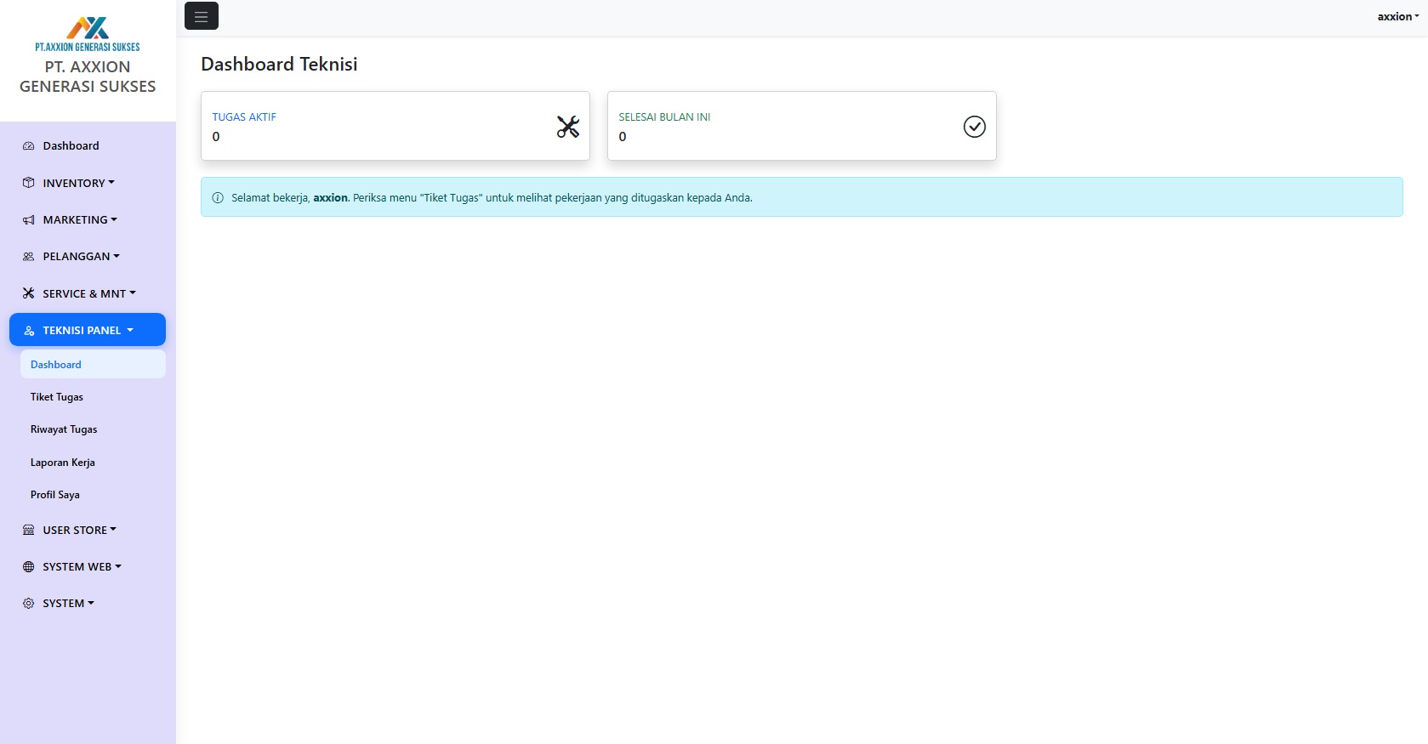Click the User Store shop icon
The width and height of the screenshot is (1428, 744).
(x=28, y=530)
